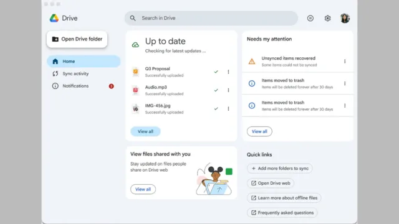Click the Google Drive logo
Image resolution: width=399 pixels, height=224 pixels.
[54, 18]
